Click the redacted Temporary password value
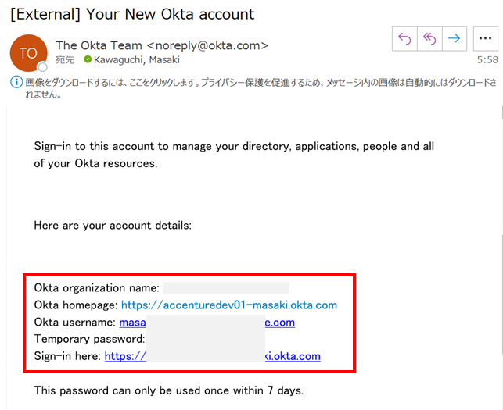This screenshot has height=410, width=503. click(x=206, y=339)
